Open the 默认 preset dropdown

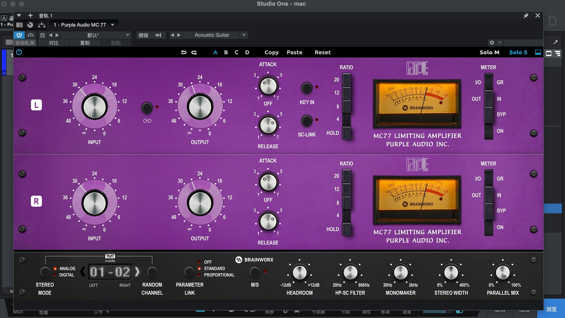coord(95,35)
